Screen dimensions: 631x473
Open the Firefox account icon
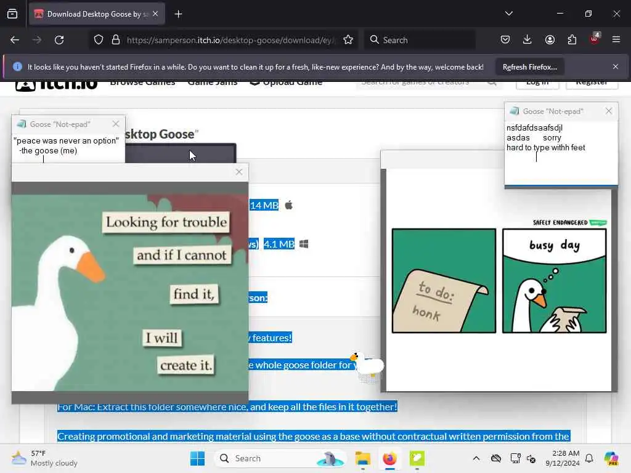(550, 39)
